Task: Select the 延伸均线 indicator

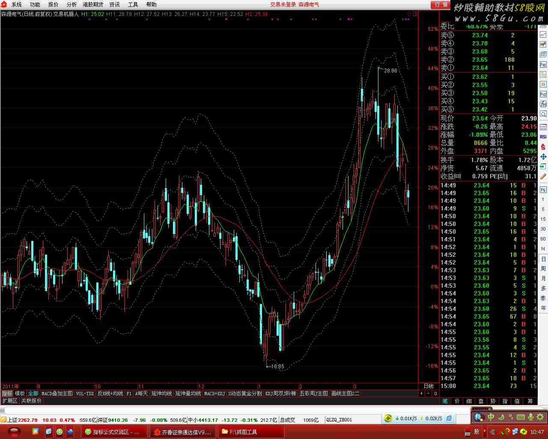Action: pyautogui.click(x=162, y=393)
